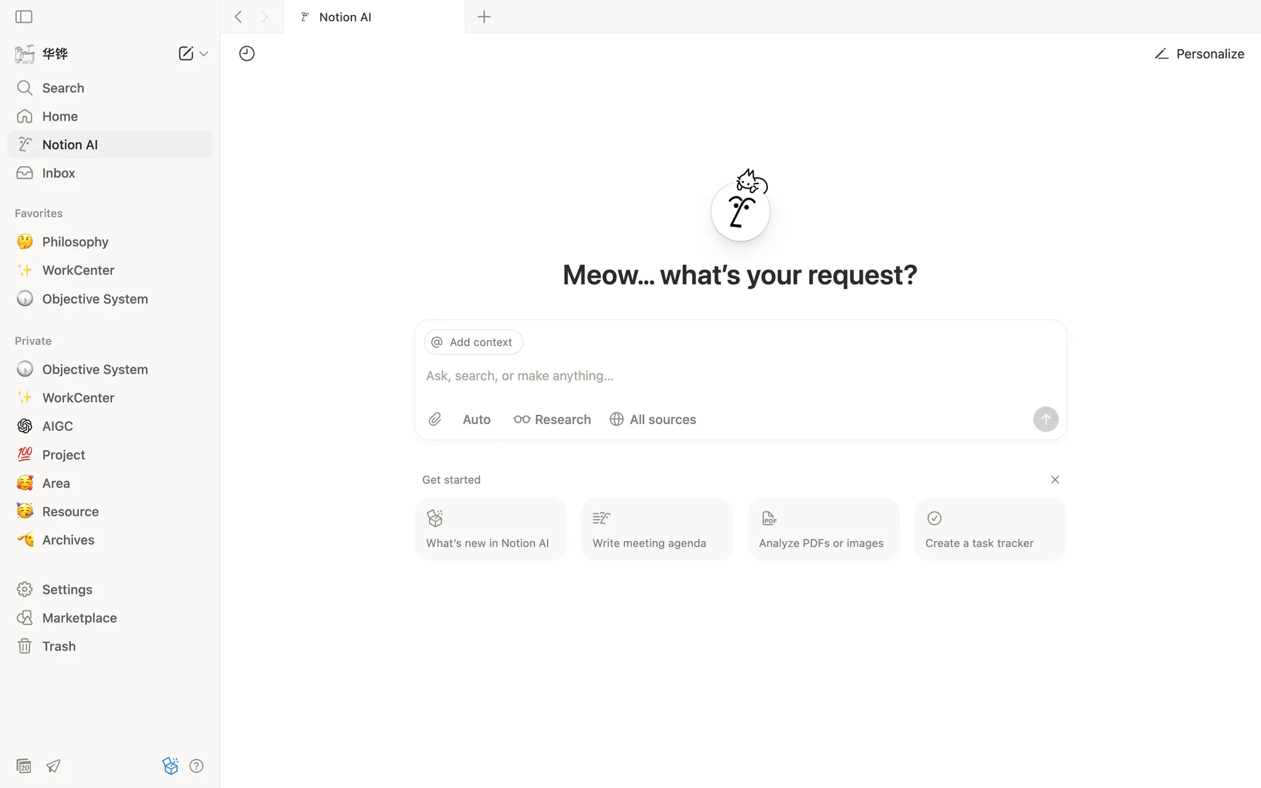
Task: Toggle Research mode
Action: pos(552,419)
